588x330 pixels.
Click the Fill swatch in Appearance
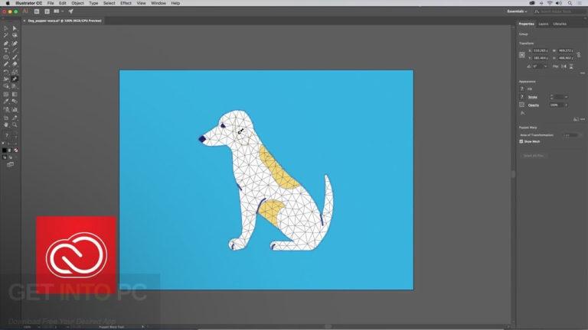(x=521, y=89)
